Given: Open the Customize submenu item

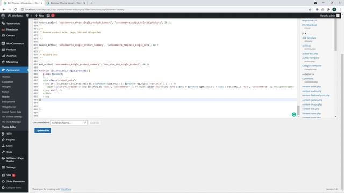Looking at the screenshot, I should pos(8,82).
